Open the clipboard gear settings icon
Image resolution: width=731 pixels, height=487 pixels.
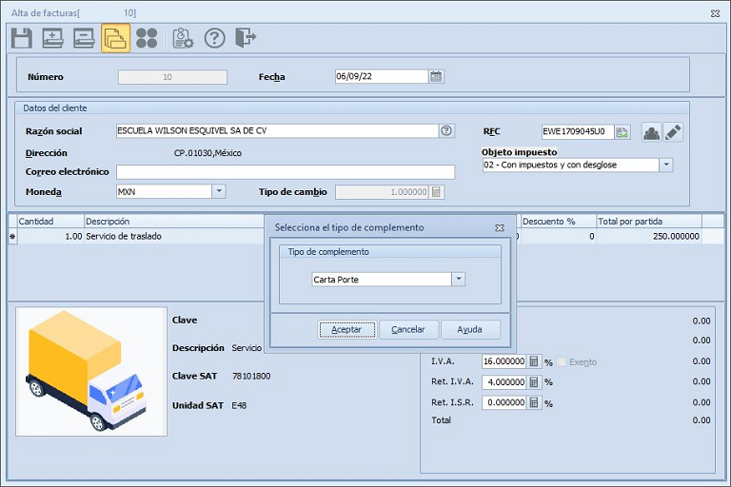183,38
